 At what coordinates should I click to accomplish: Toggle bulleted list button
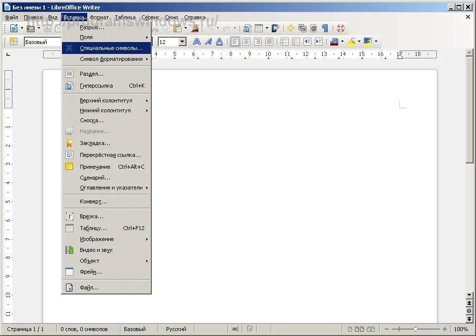click(296, 42)
